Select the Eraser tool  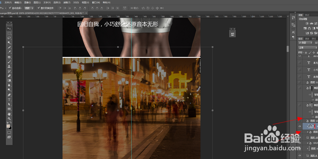point(9,76)
